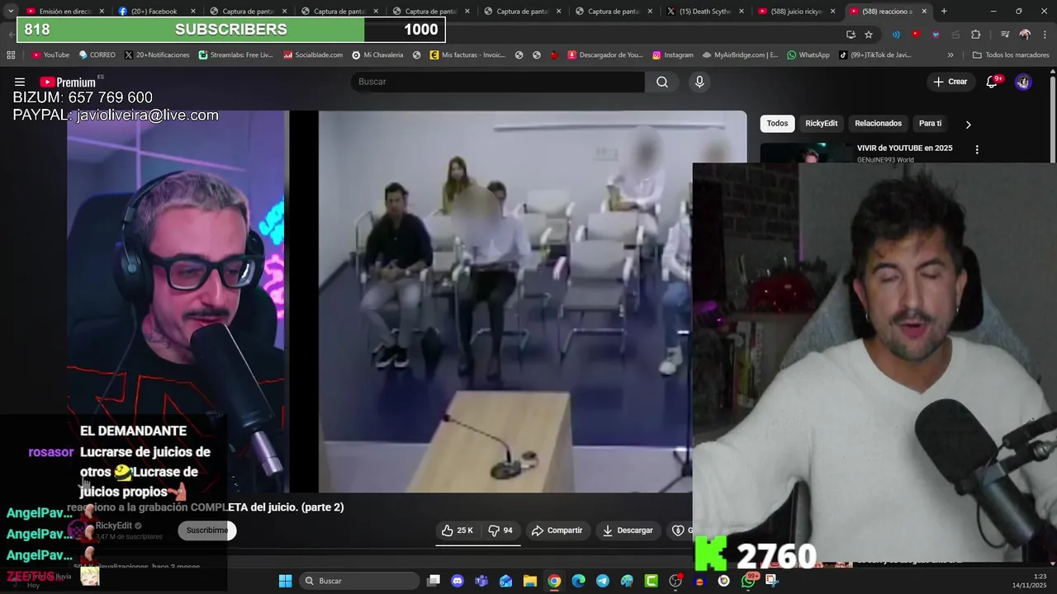Click the Suscribirme button

coord(206,530)
